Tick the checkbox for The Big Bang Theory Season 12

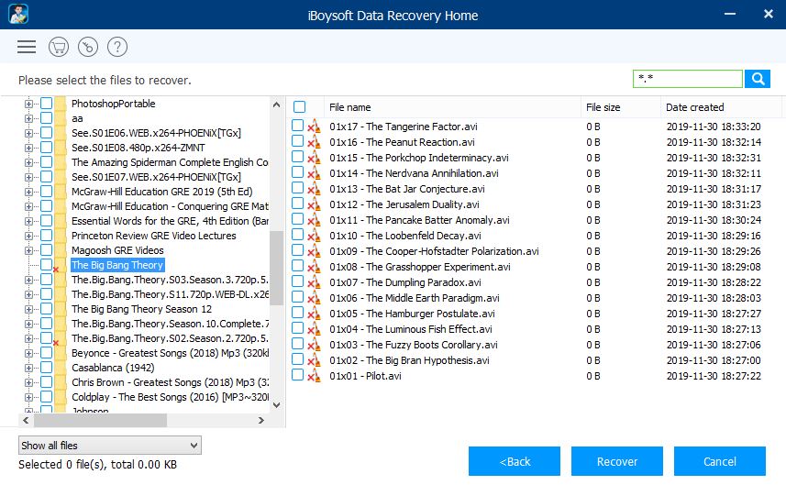pos(46,309)
